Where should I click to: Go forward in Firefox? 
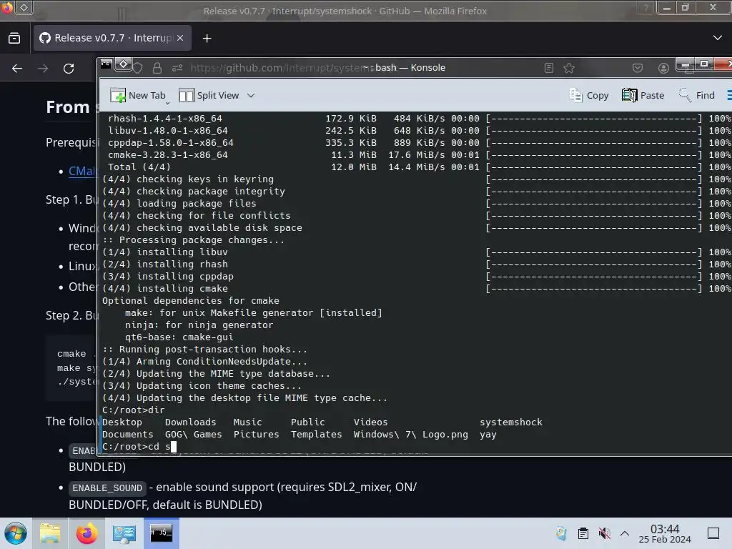(43, 69)
